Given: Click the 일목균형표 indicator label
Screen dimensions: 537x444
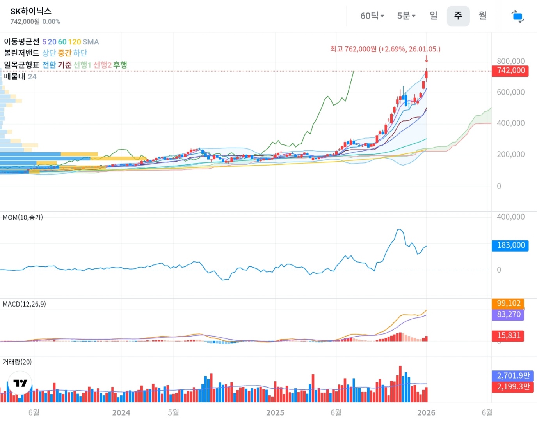Looking at the screenshot, I should [22, 65].
